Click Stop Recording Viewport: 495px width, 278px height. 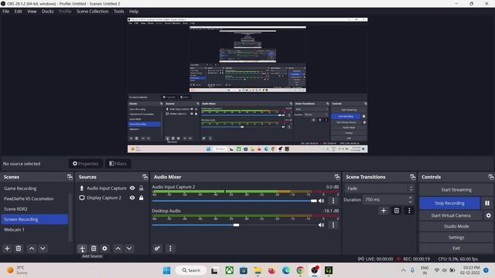tap(449, 203)
